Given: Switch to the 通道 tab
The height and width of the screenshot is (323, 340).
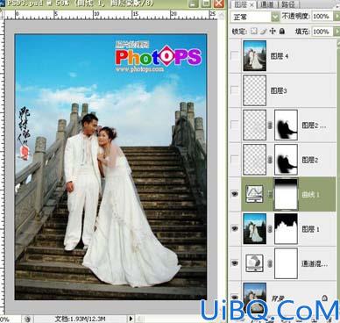Looking at the screenshot, I should [266, 4].
